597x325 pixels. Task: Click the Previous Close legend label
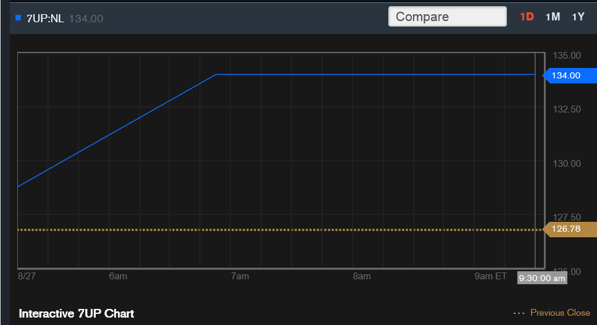[x=560, y=313]
